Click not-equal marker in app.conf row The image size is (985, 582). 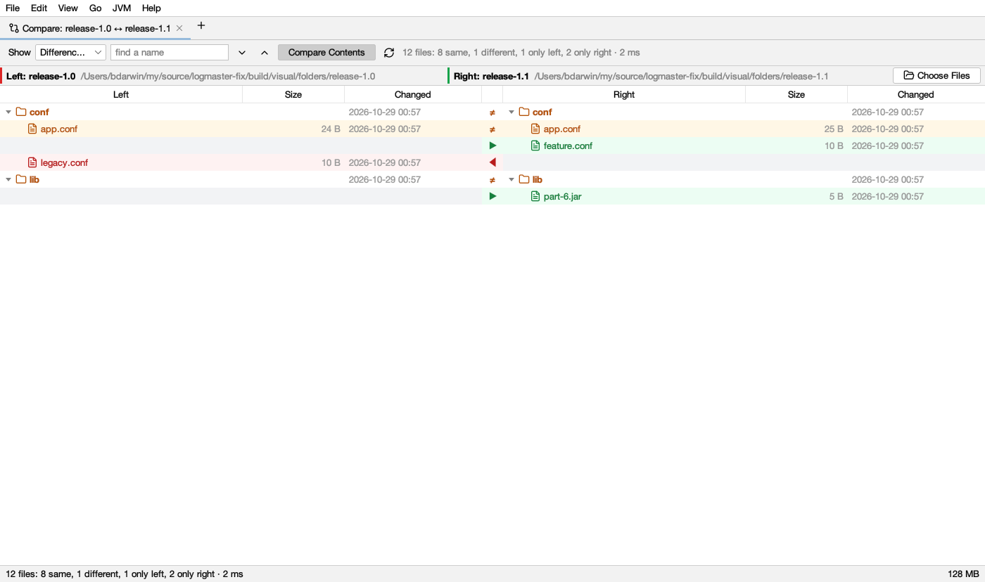point(493,129)
